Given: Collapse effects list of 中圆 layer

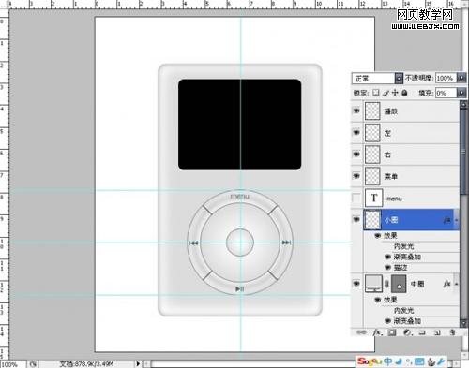Looking at the screenshot, I should 456,284.
